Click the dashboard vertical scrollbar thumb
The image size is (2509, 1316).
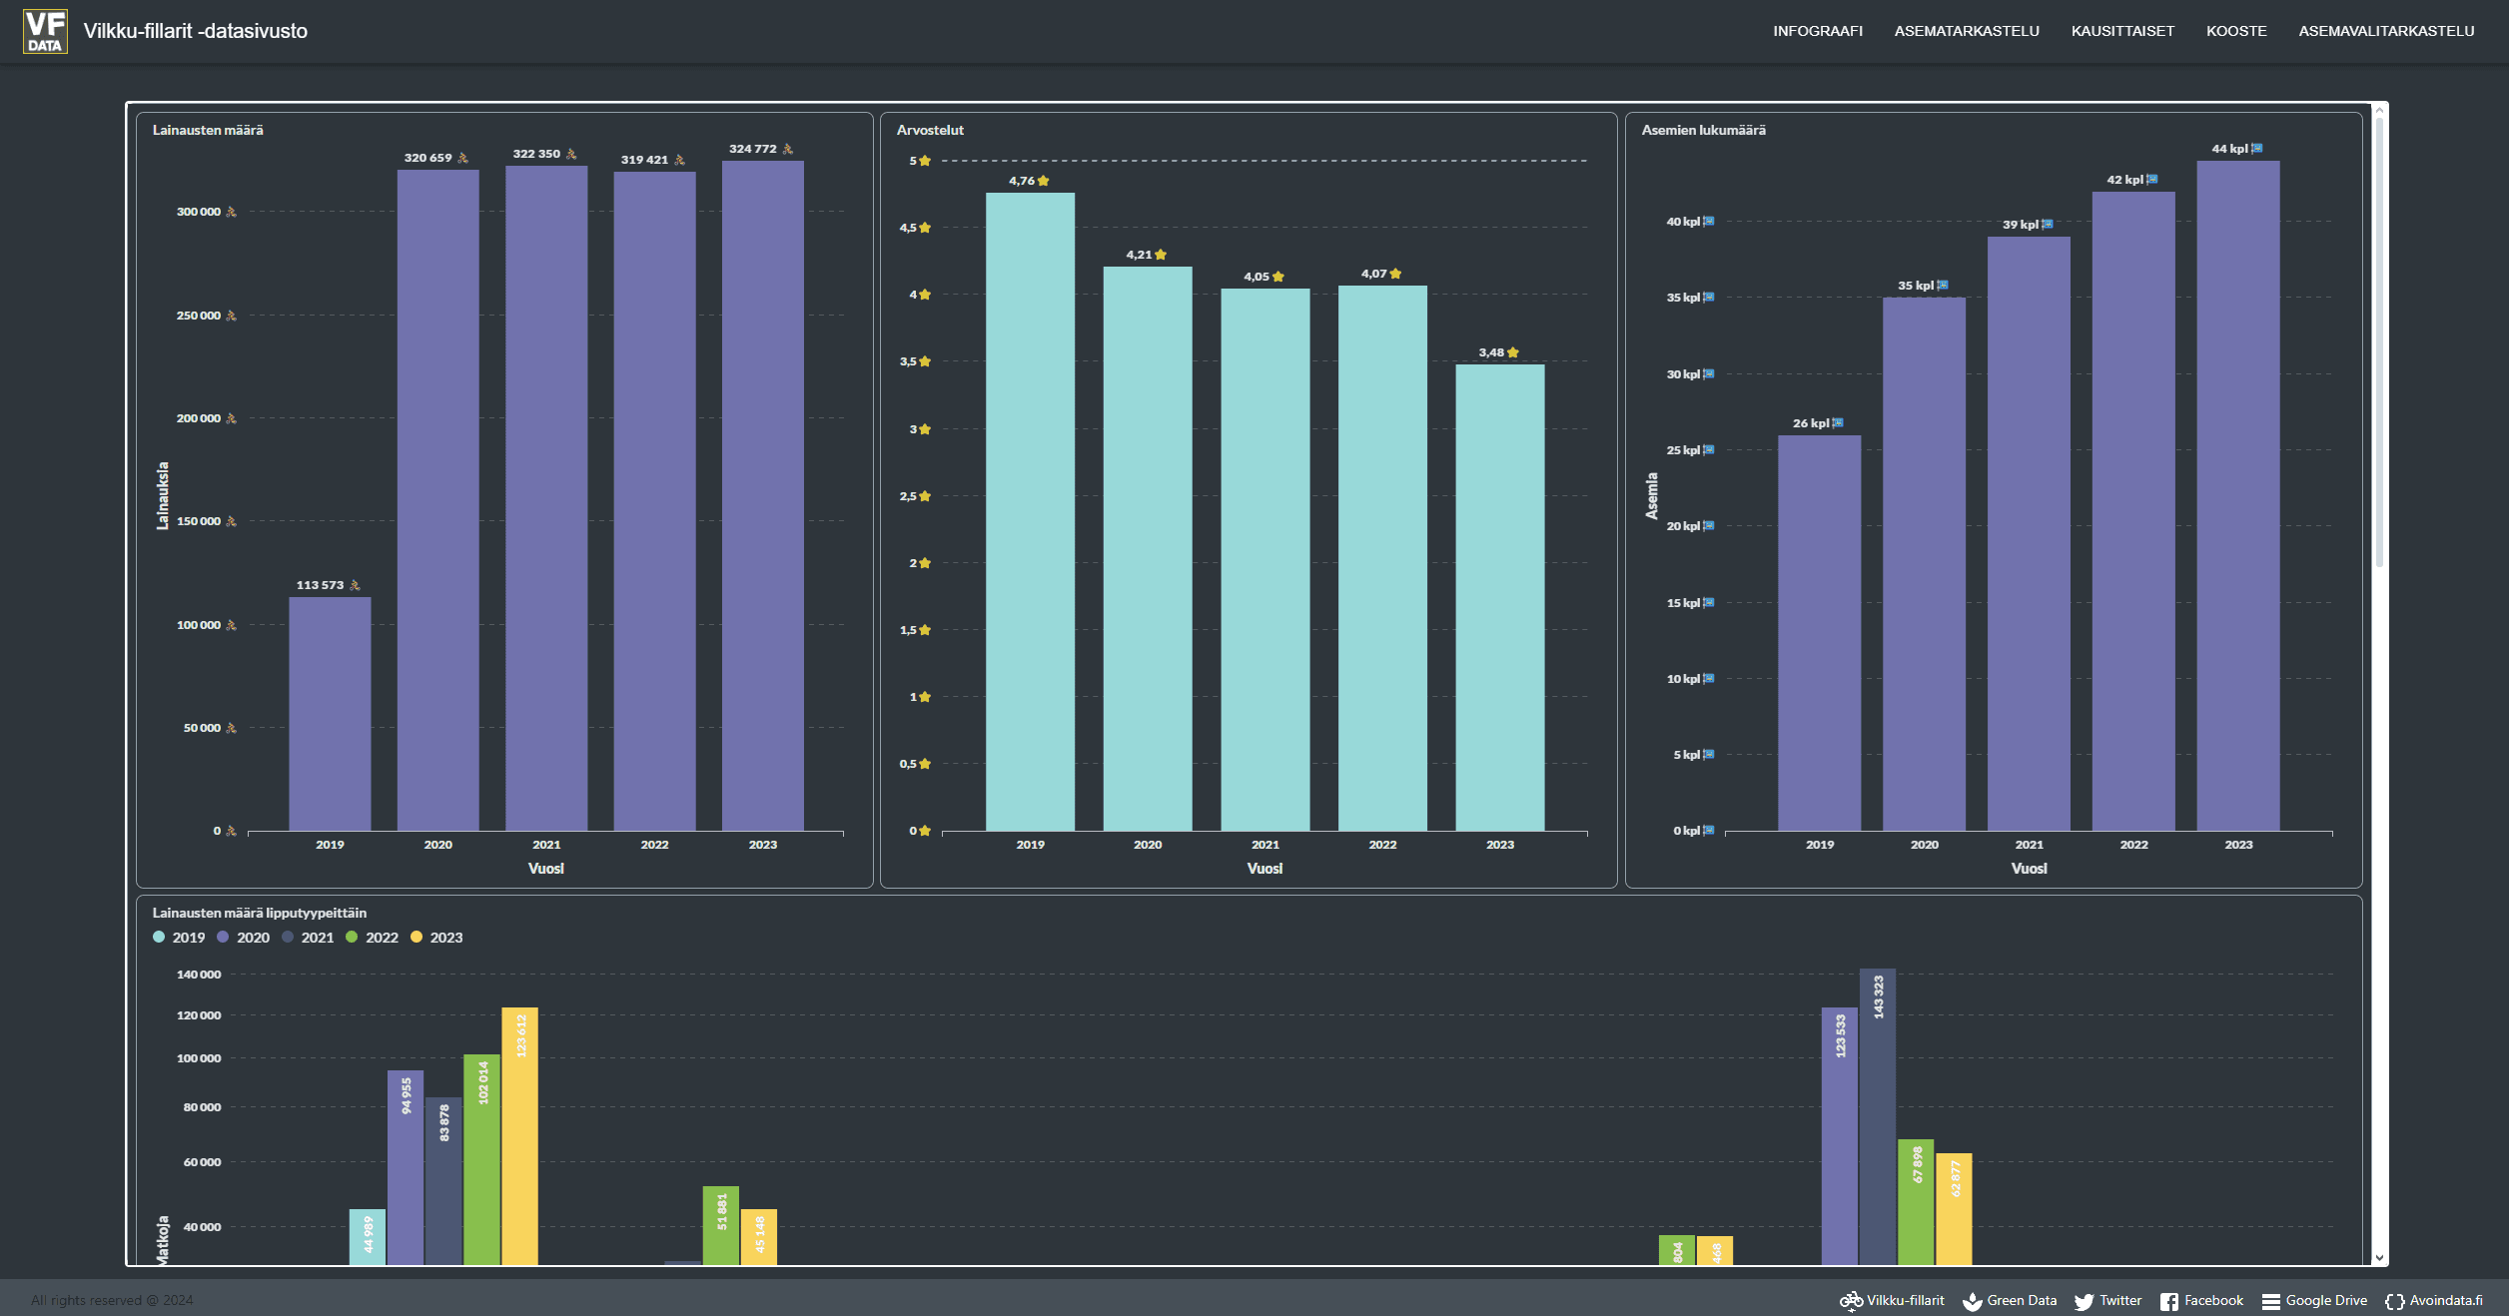pos(2379,339)
